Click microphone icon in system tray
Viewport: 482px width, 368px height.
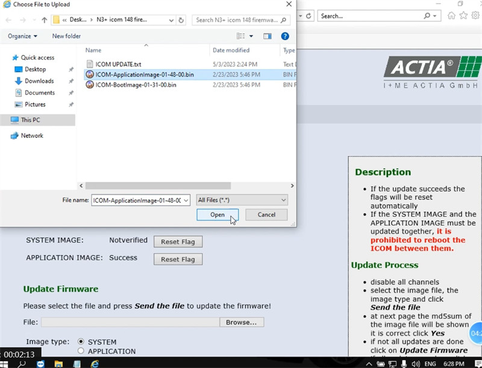point(404,364)
